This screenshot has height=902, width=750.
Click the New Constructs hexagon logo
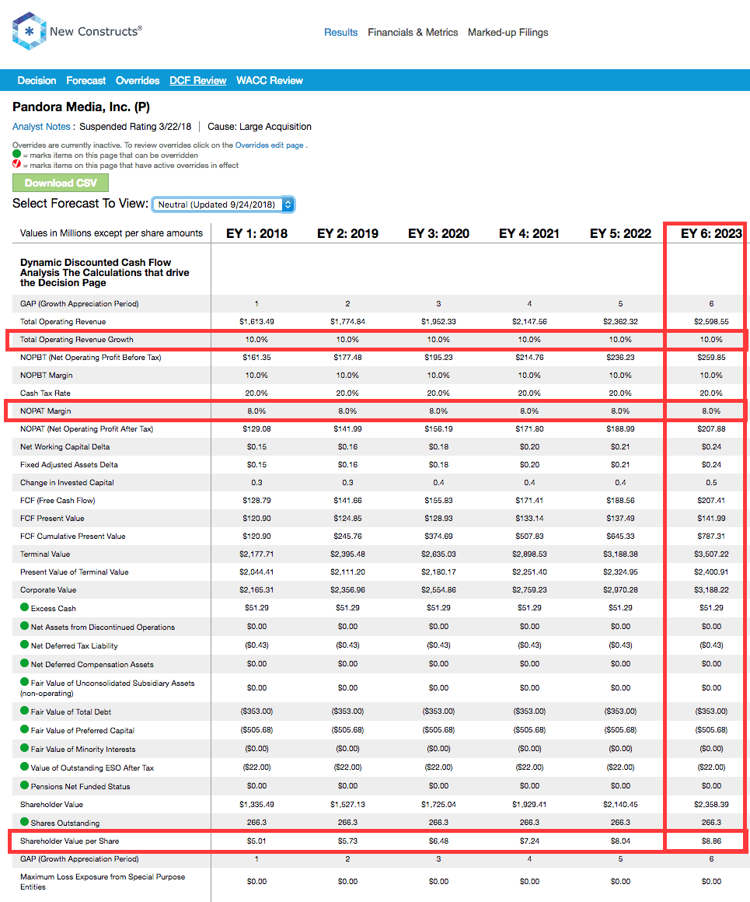click(x=29, y=31)
